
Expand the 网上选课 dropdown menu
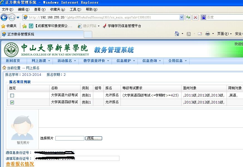40,61
